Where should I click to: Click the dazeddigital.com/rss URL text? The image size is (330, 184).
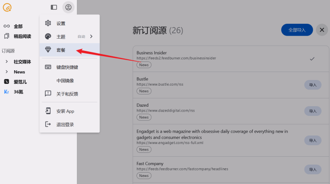[165, 111]
